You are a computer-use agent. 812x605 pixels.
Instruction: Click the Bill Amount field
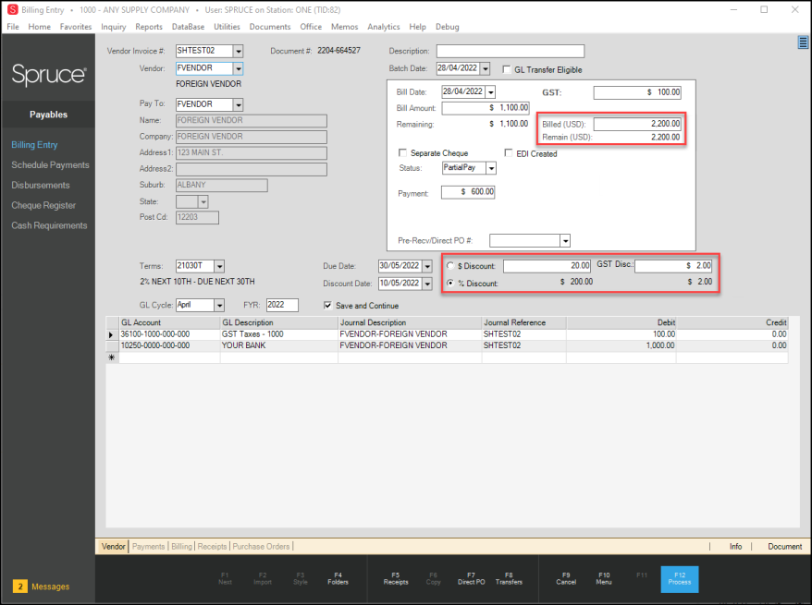point(486,107)
